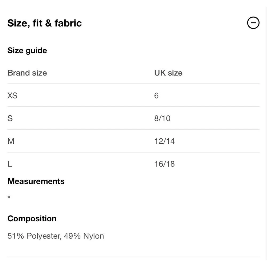Select the M brand size cell
This screenshot has height=267, width=267.
pos(11,141)
